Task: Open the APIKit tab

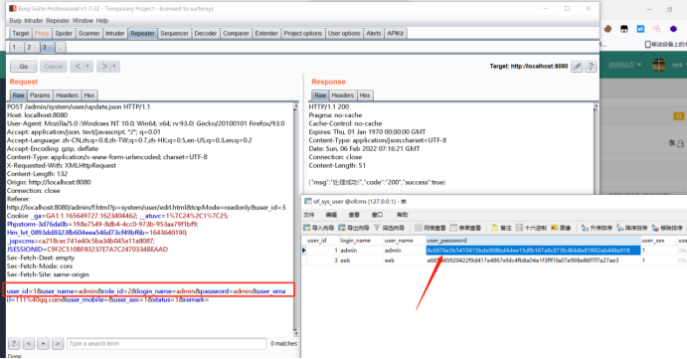Action: coord(396,33)
